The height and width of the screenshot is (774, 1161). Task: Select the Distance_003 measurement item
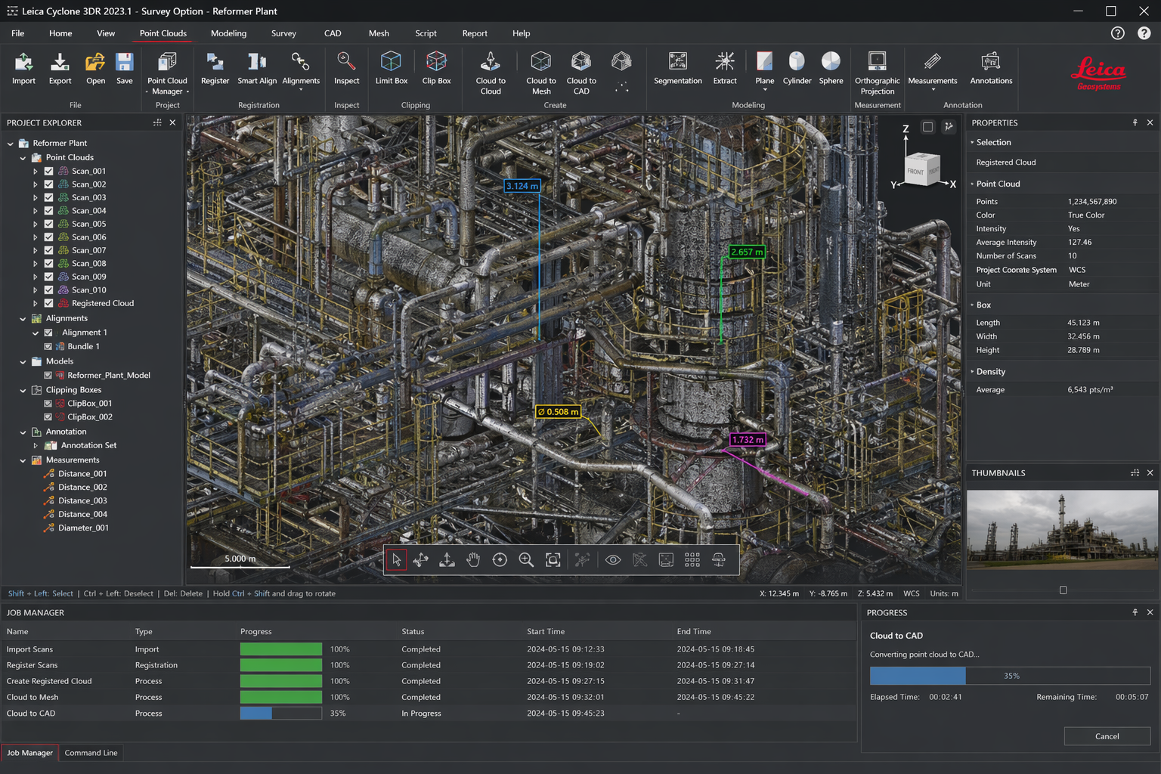point(82,500)
